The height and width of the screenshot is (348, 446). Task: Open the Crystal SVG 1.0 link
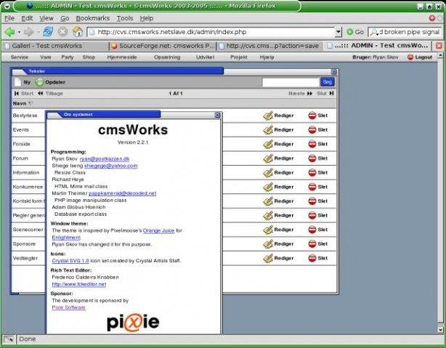pos(70,261)
